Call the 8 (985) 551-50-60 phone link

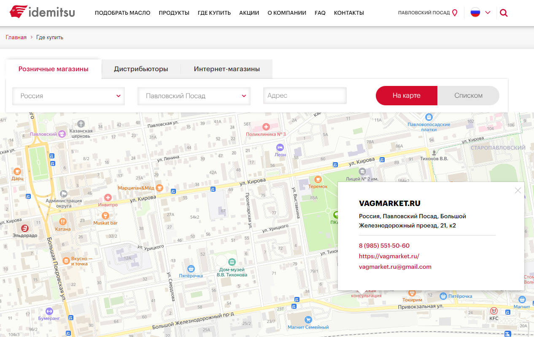point(384,246)
